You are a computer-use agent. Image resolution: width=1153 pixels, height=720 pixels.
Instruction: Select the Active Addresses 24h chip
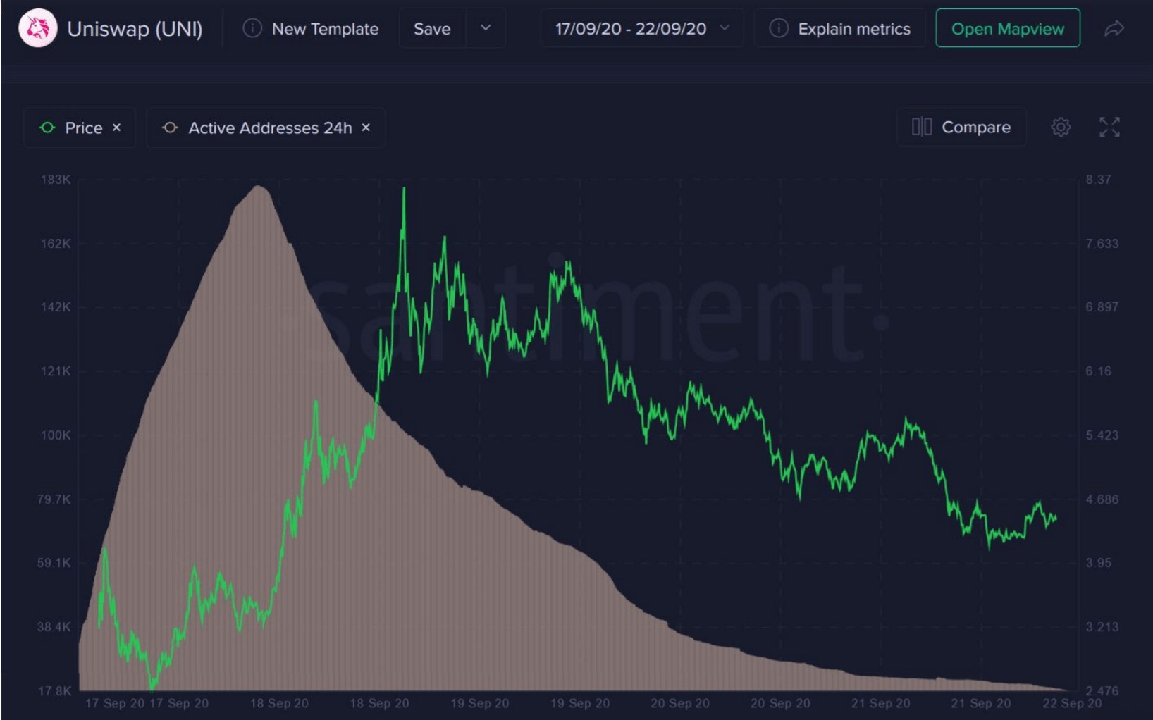click(x=266, y=128)
